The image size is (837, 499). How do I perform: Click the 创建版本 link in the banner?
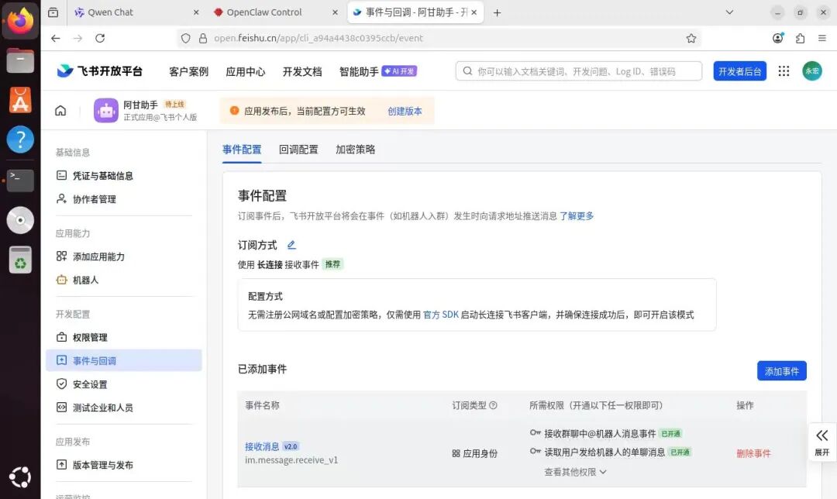pos(405,110)
